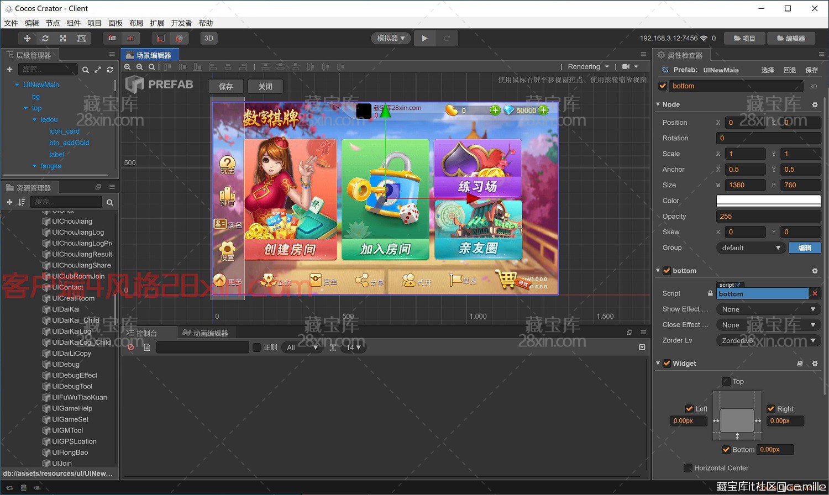This screenshot has height=495, width=829.
Task: Toggle the 正则 regex checkbox in console
Action: click(x=257, y=347)
